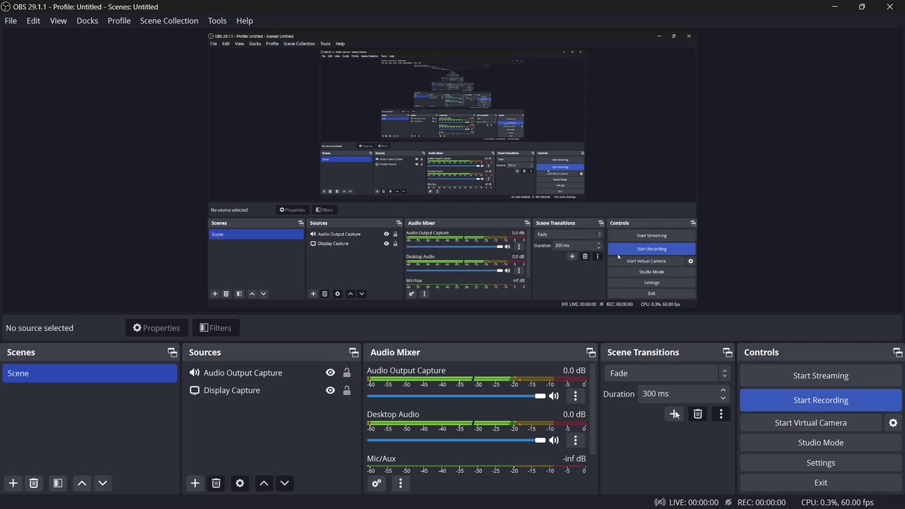This screenshot has height=509, width=905.
Task: Open source Filters button
Action: tap(216, 328)
